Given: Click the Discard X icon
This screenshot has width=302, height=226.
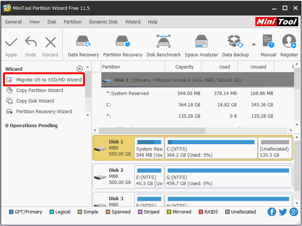Looking at the screenshot, I should click(x=50, y=42).
